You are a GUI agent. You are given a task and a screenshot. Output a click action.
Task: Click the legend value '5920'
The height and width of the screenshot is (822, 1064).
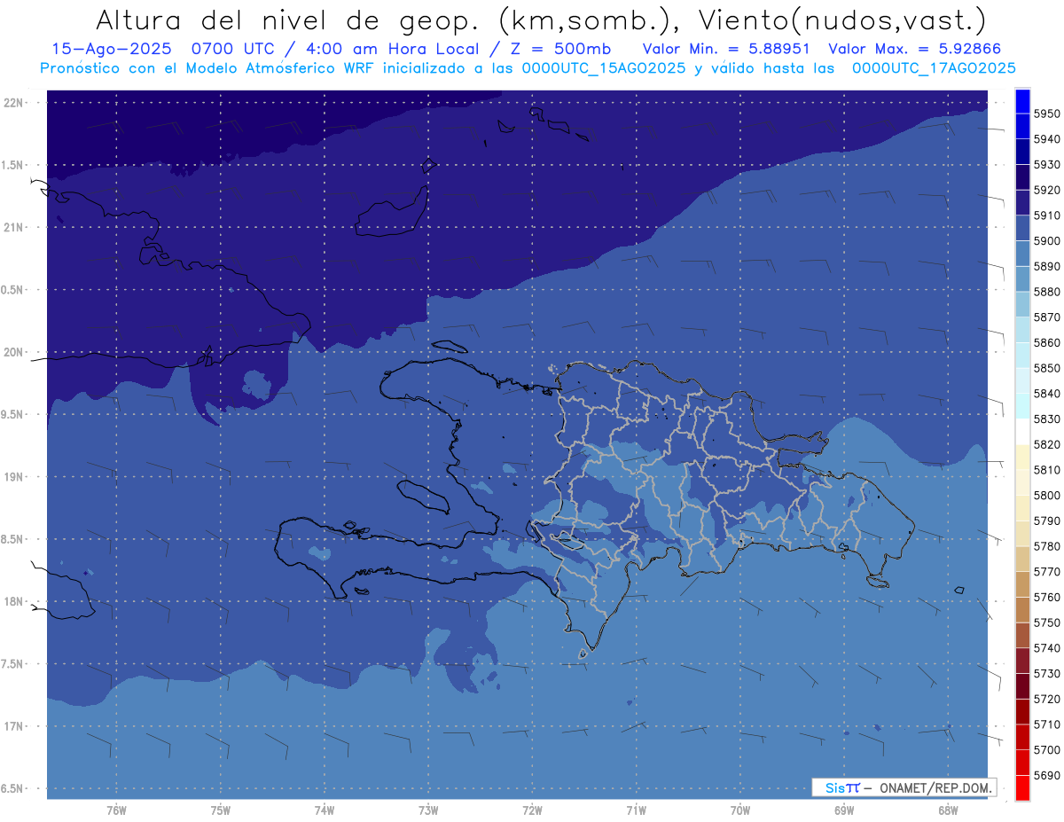pos(1046,190)
